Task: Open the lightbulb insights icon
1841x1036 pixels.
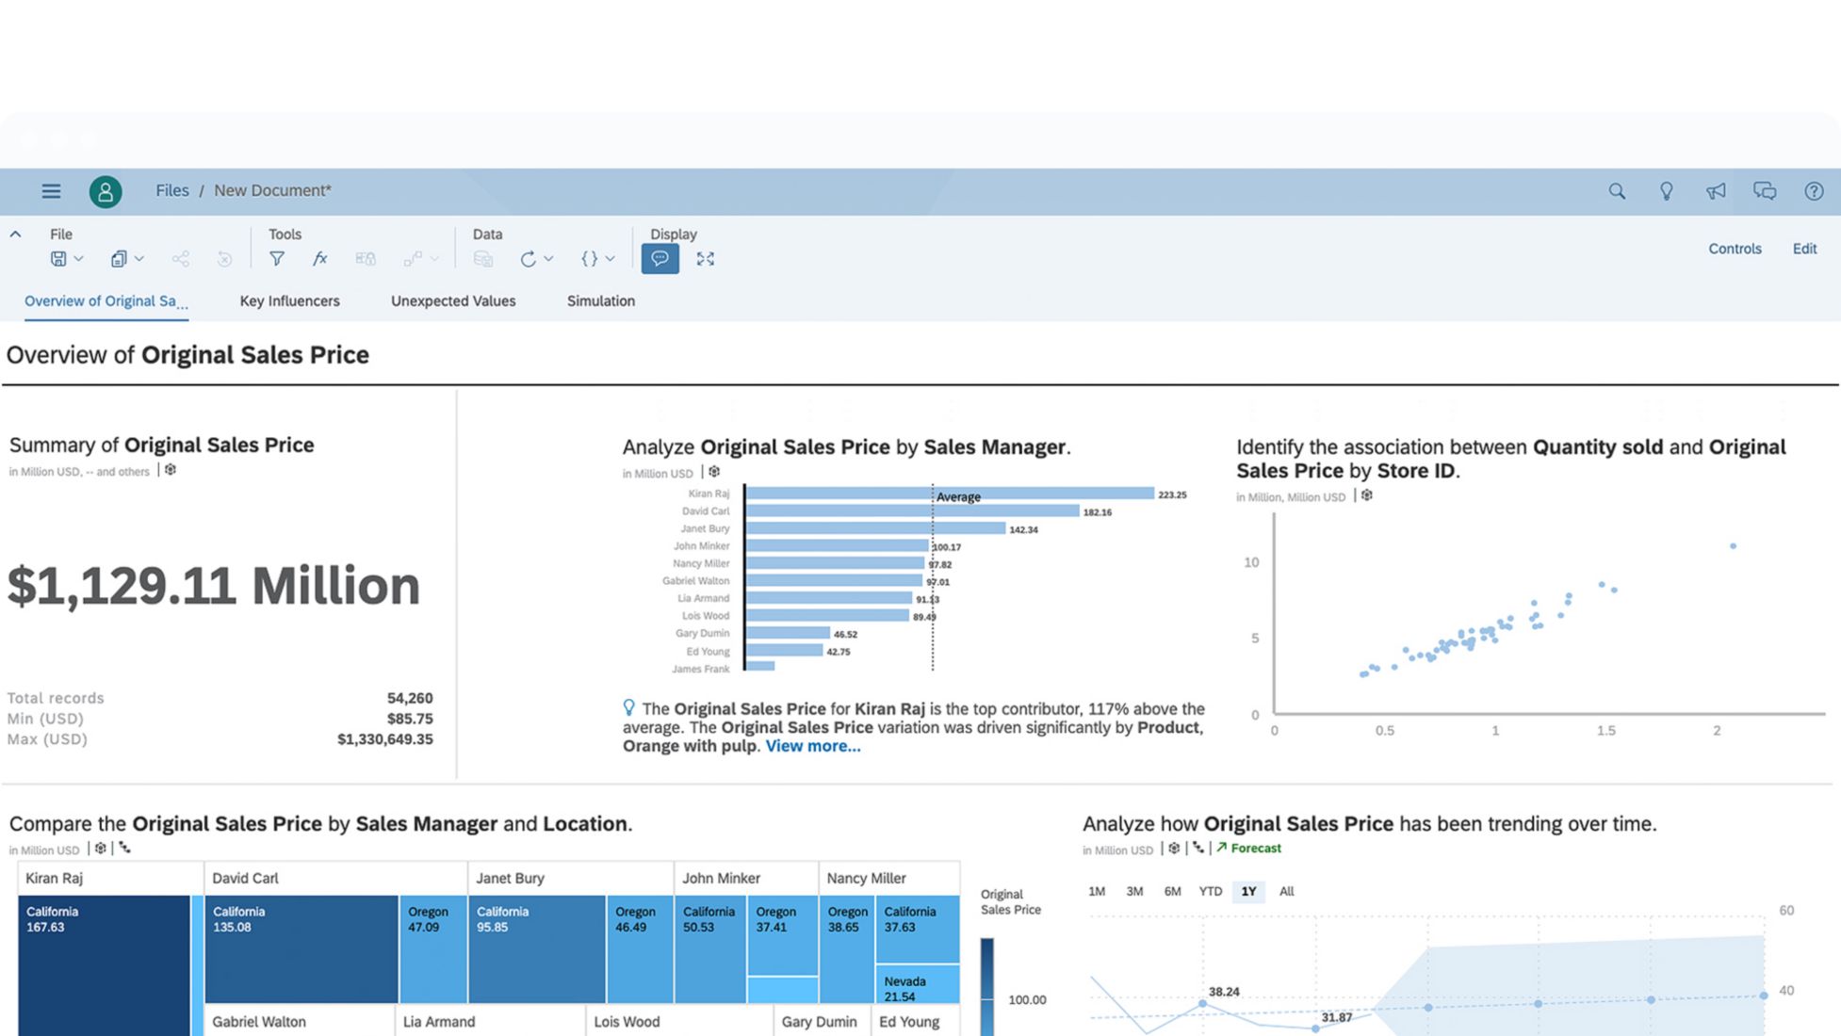Action: (1666, 191)
